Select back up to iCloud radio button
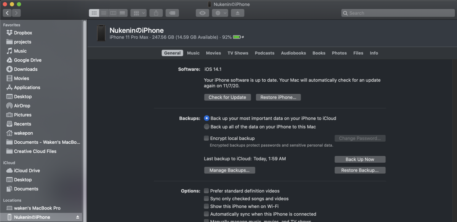 coord(207,118)
